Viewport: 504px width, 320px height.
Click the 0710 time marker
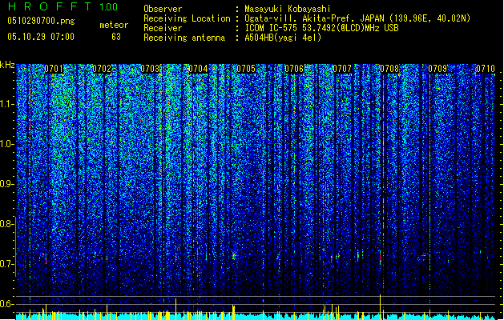(486, 69)
